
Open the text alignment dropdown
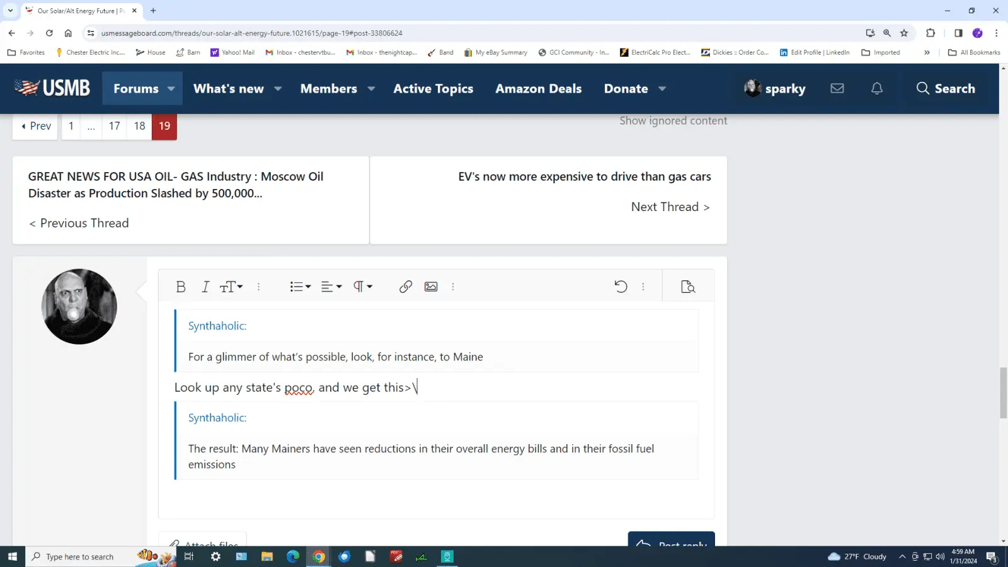331,287
